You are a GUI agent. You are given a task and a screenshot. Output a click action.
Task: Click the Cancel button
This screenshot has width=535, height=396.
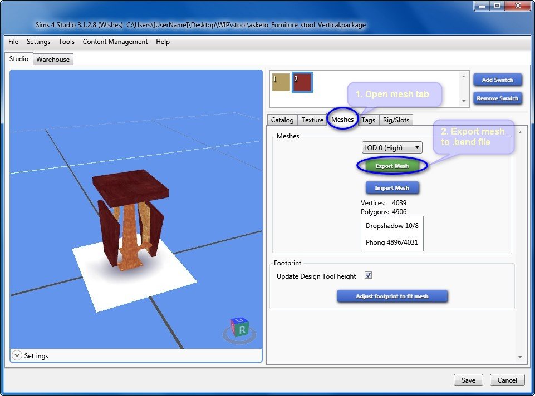(507, 380)
